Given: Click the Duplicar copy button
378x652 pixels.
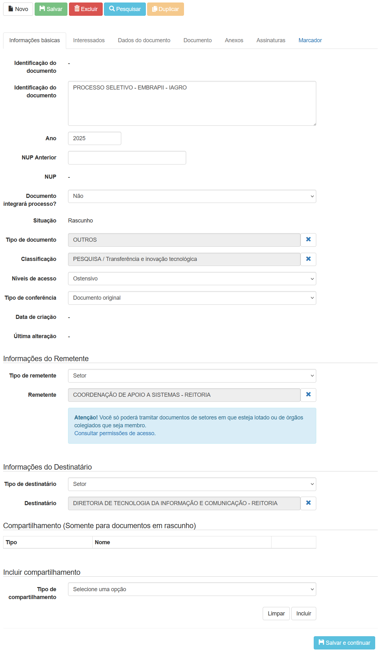Looking at the screenshot, I should click(165, 9).
